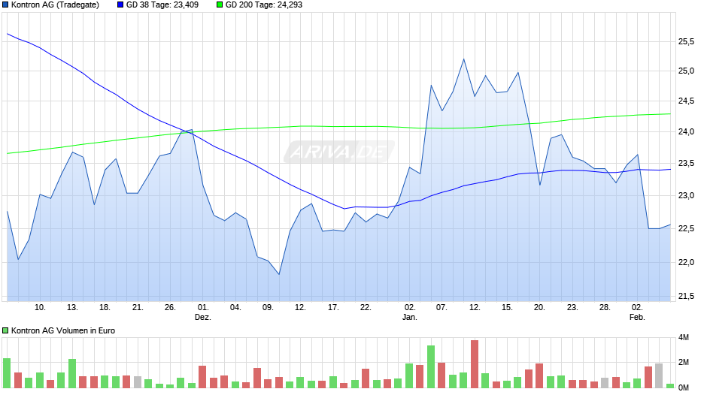This screenshot has width=707, height=395.
Task: Click the '20.' date axis label
Action: pos(539,308)
